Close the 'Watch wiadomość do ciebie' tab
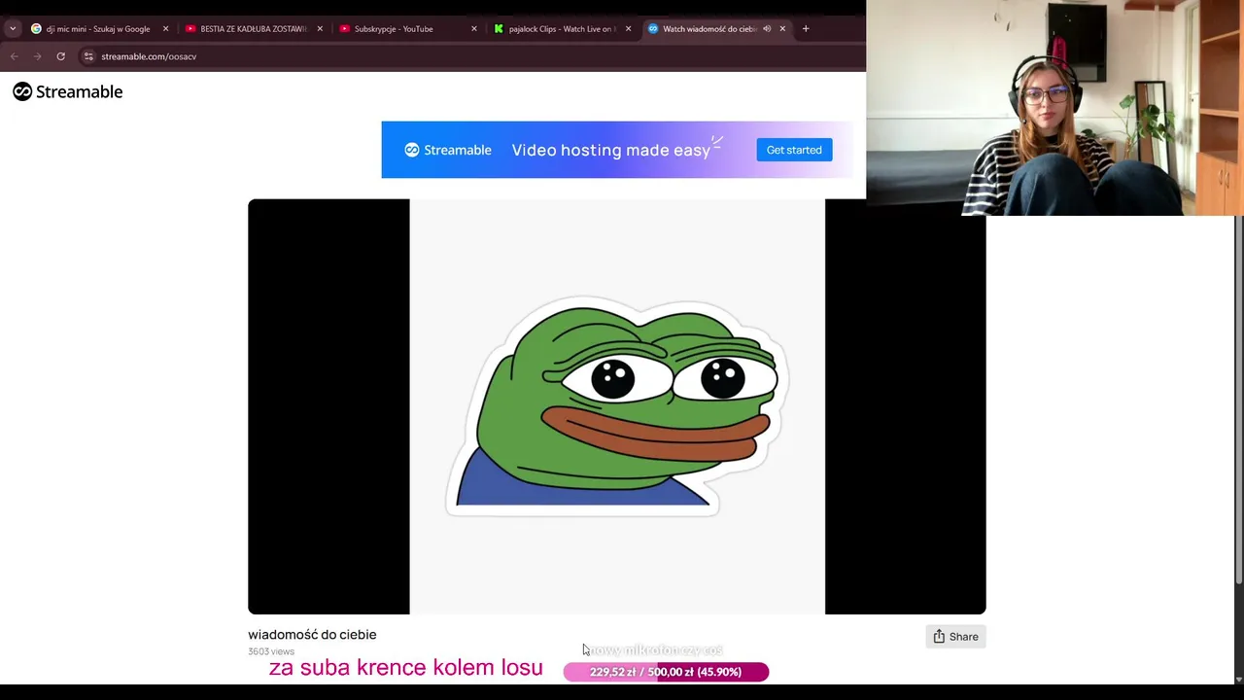The height and width of the screenshot is (700, 1244). point(782,29)
